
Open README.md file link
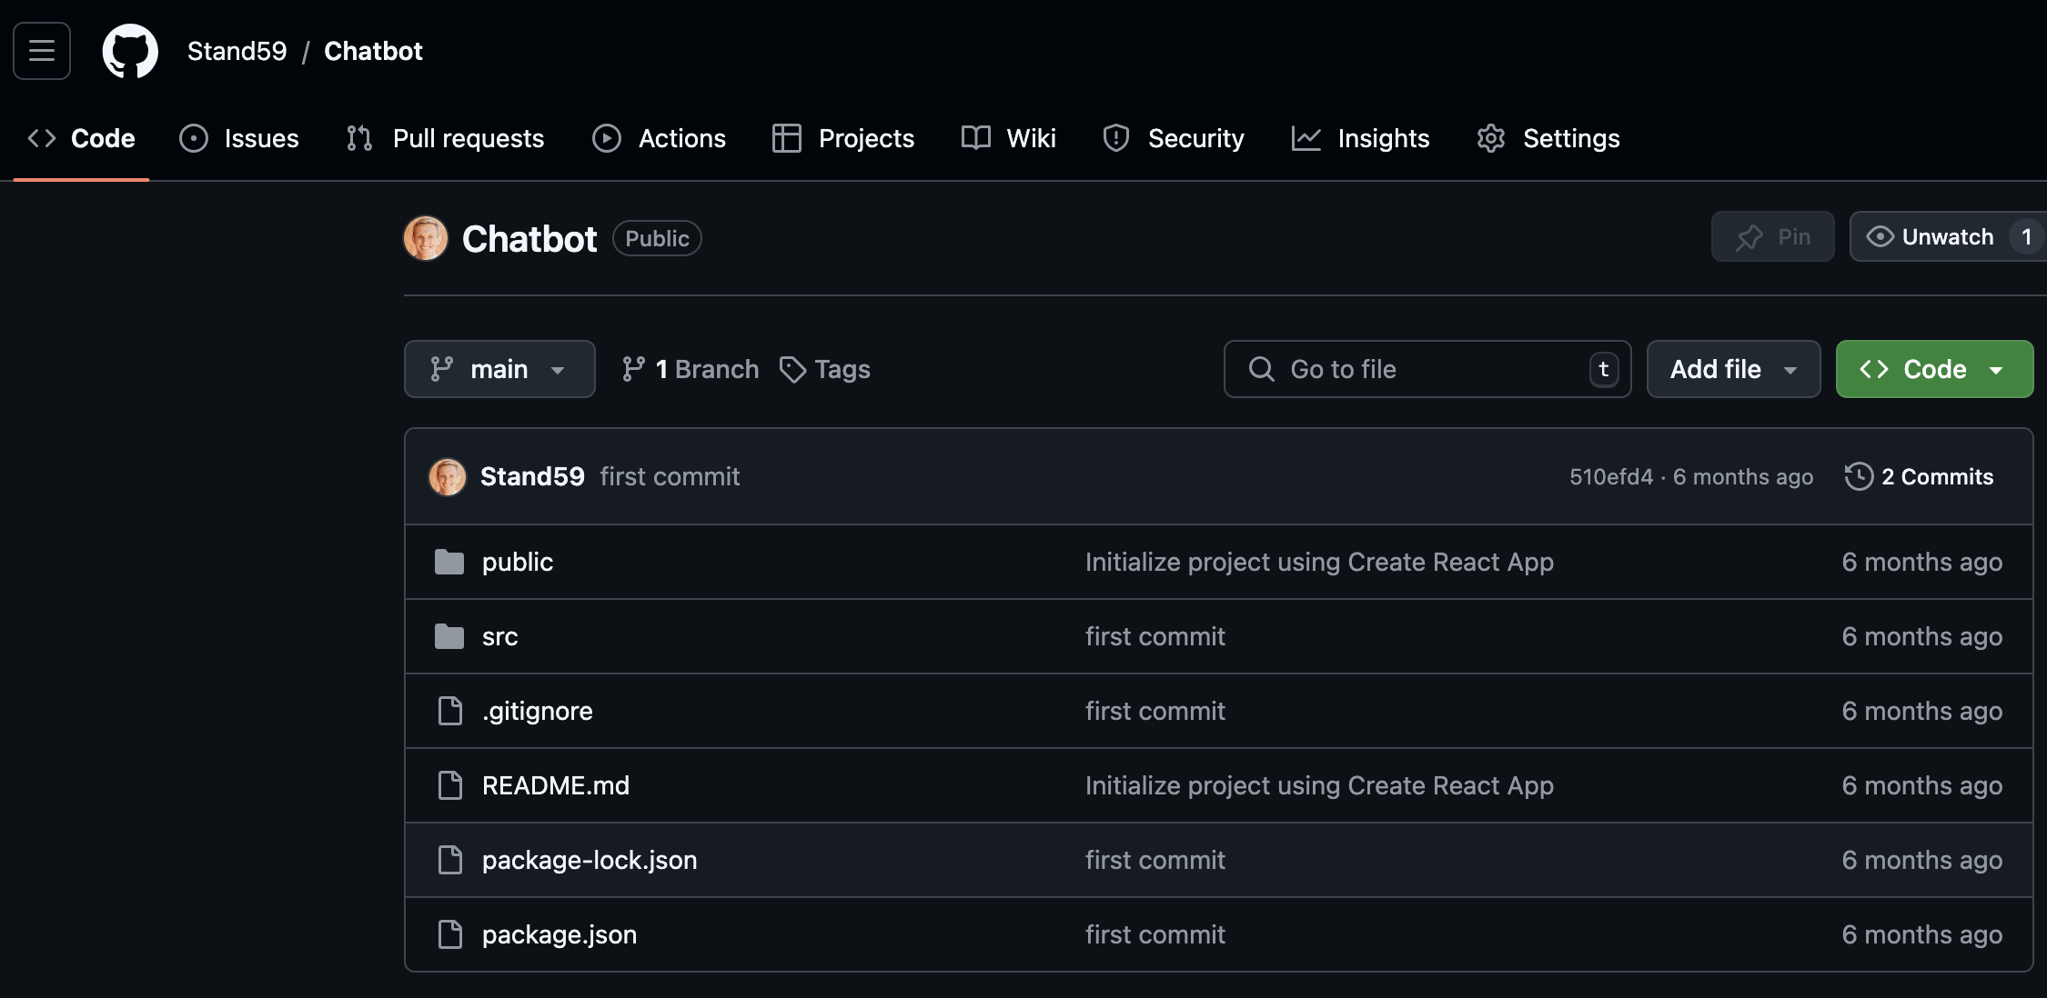(x=556, y=785)
